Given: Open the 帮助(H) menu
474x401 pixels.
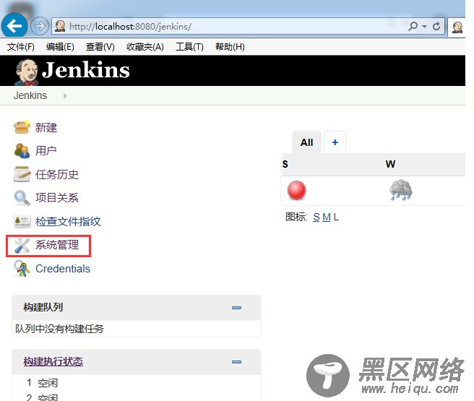Looking at the screenshot, I should pos(230,47).
